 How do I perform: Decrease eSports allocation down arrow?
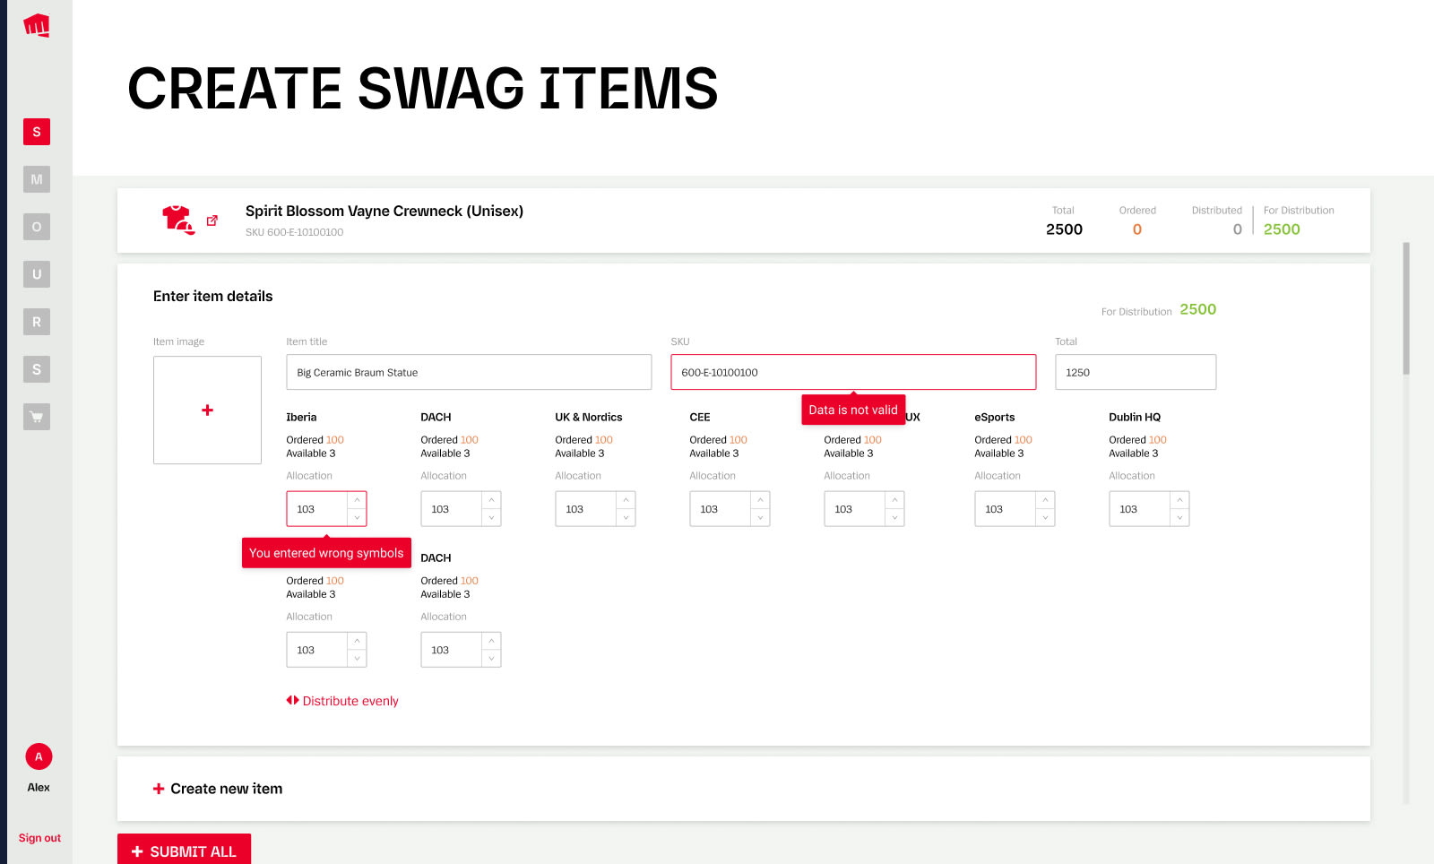coord(1045,518)
